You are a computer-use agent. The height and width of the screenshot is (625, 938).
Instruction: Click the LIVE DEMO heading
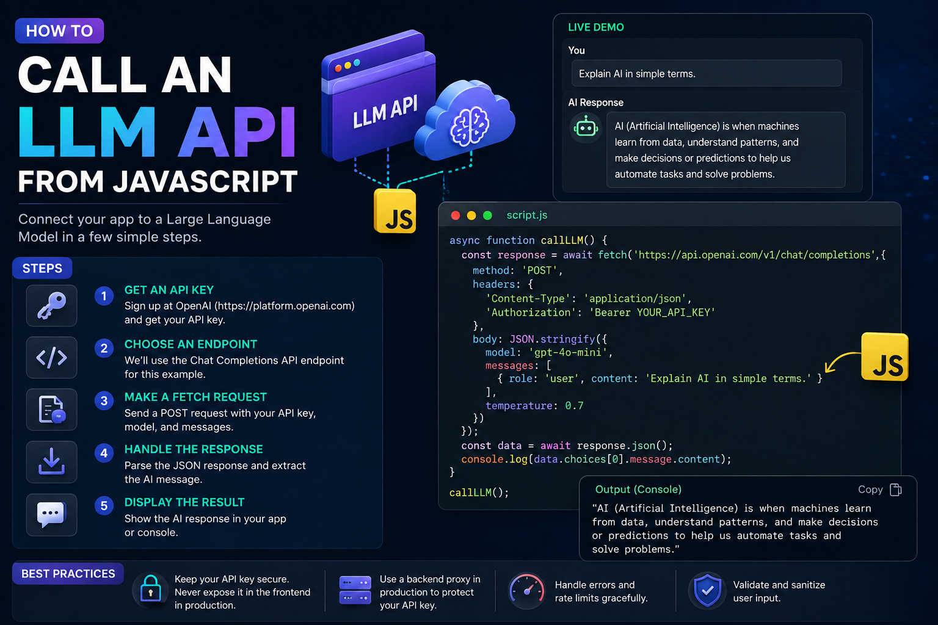[x=596, y=27]
